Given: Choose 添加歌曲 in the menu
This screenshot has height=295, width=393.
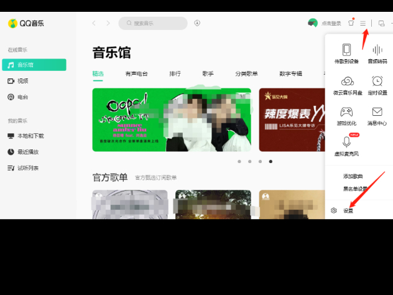Looking at the screenshot, I should click(353, 176).
